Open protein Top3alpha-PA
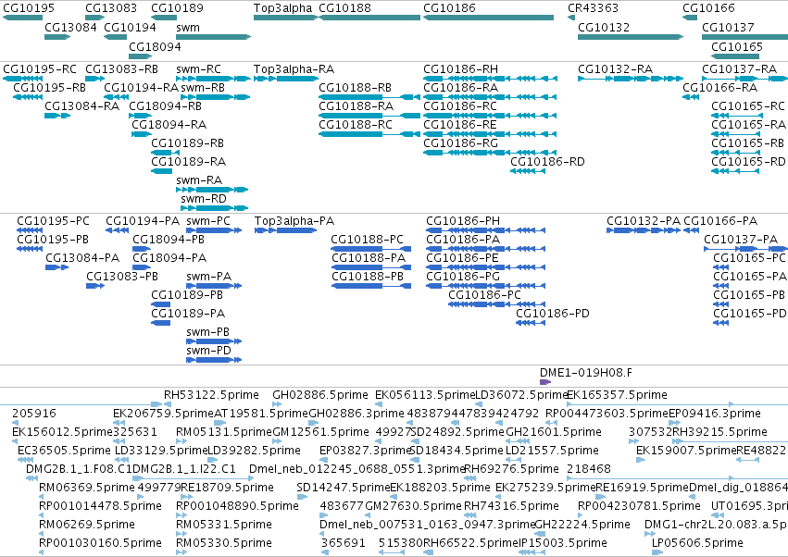 [x=294, y=220]
